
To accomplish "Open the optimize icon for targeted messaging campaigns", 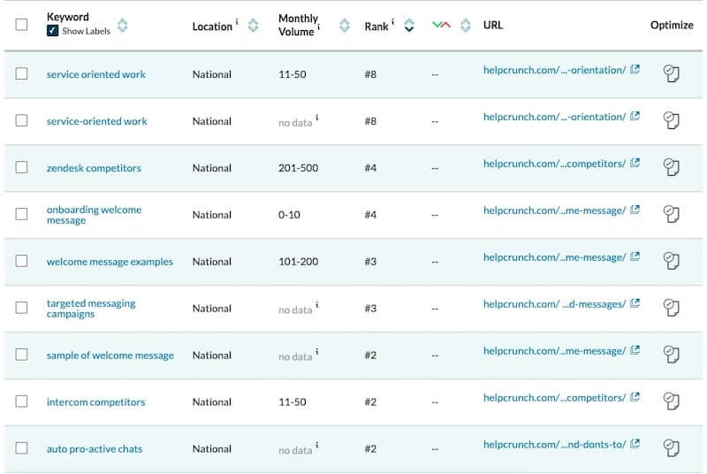I will pos(671,308).
